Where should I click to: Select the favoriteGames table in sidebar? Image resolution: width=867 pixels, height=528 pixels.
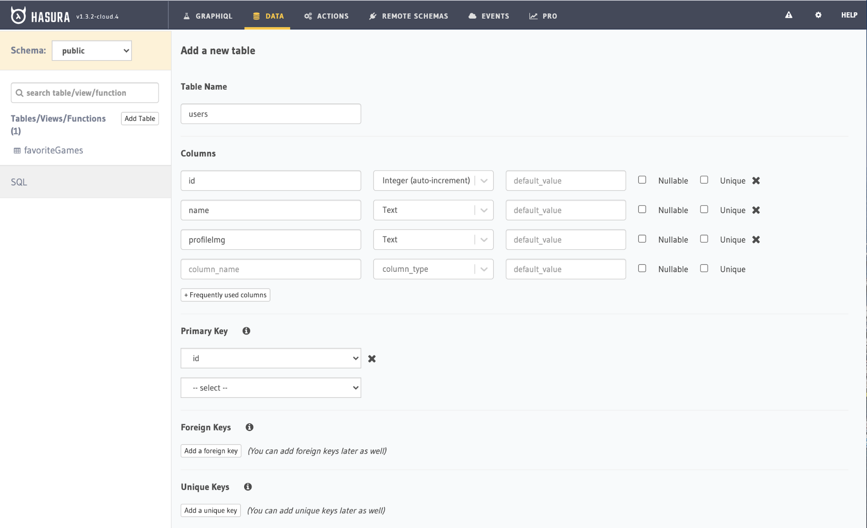53,150
